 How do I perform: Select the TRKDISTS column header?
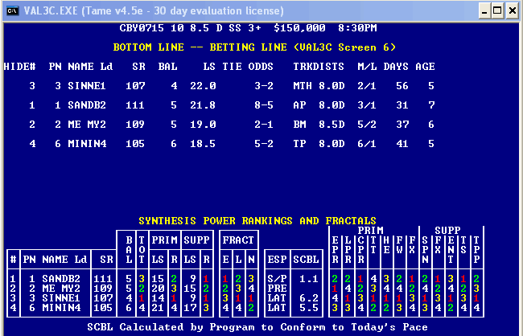319,67
